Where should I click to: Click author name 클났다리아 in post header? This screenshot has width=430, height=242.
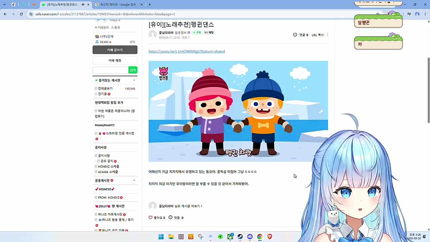tap(166, 33)
